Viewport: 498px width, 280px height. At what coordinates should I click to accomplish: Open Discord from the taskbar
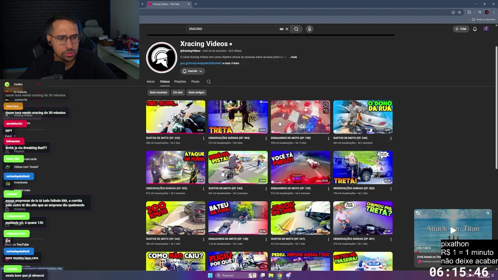[x=288, y=275]
